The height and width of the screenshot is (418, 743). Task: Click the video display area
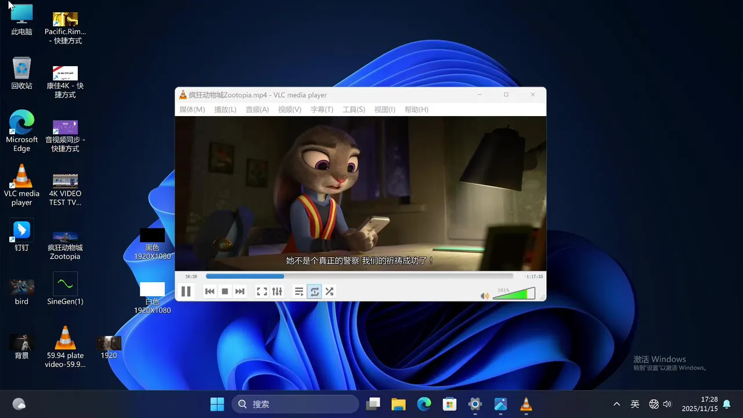click(360, 193)
